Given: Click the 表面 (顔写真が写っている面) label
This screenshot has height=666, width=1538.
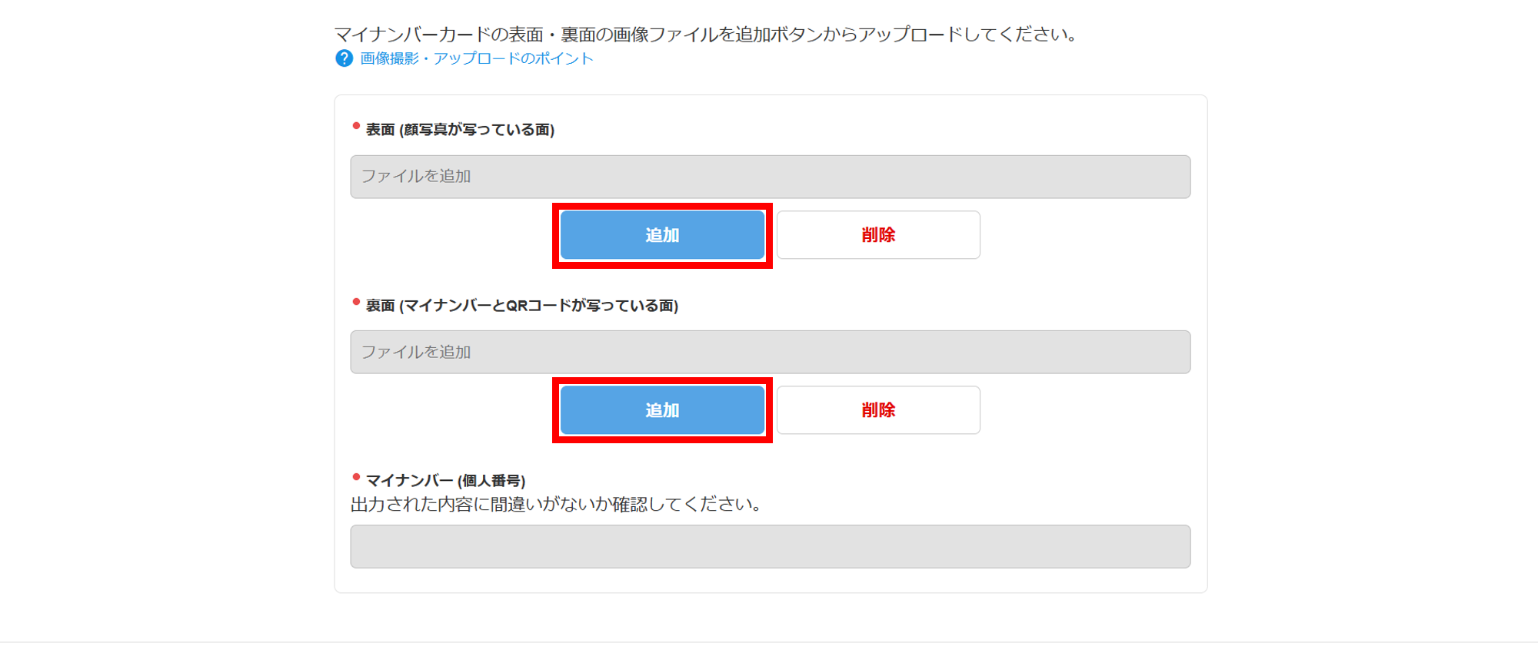Looking at the screenshot, I should tap(460, 130).
